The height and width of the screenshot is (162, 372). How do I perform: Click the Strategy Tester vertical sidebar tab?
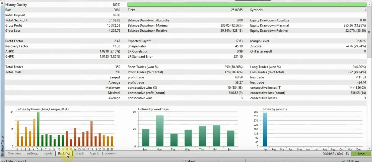[2, 143]
